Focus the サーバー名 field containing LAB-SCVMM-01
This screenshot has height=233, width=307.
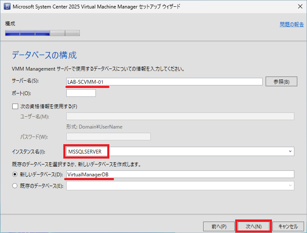tap(164, 82)
